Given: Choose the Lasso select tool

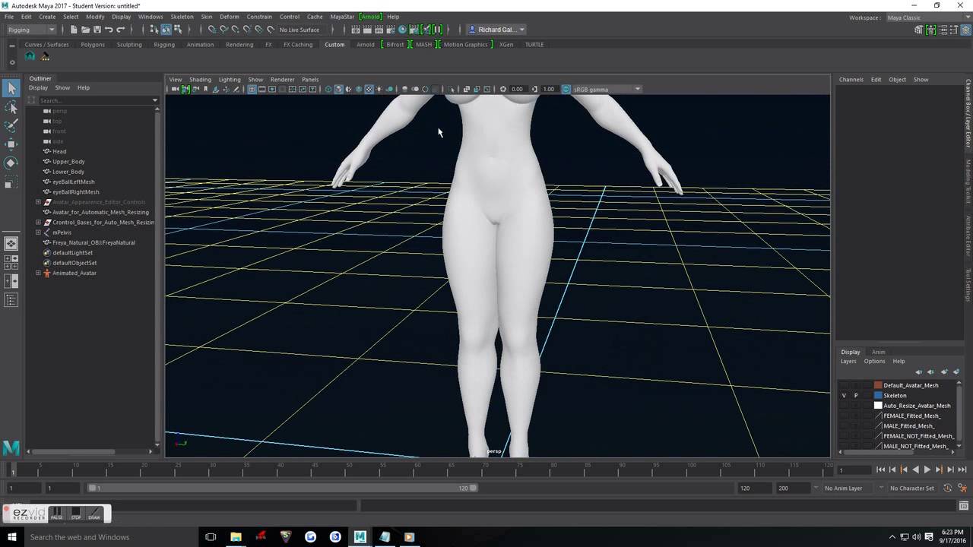Looking at the screenshot, I should click(x=11, y=108).
